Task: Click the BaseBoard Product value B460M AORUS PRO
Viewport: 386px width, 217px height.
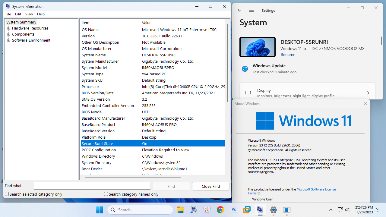Action: (159, 124)
